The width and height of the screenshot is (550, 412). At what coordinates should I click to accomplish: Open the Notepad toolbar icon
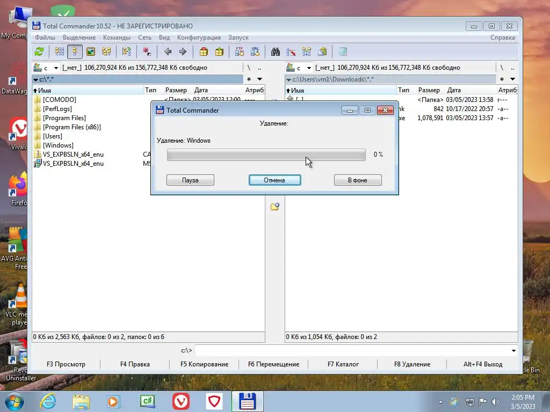(343, 52)
